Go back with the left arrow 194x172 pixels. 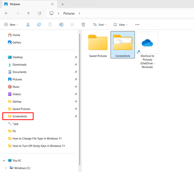(6, 13)
